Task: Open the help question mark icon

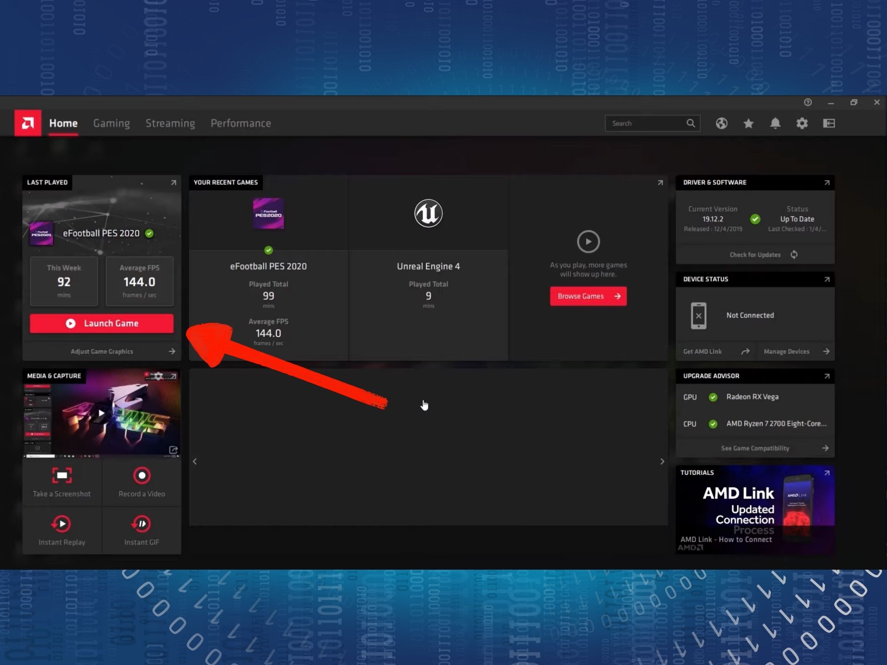Action: 808,102
